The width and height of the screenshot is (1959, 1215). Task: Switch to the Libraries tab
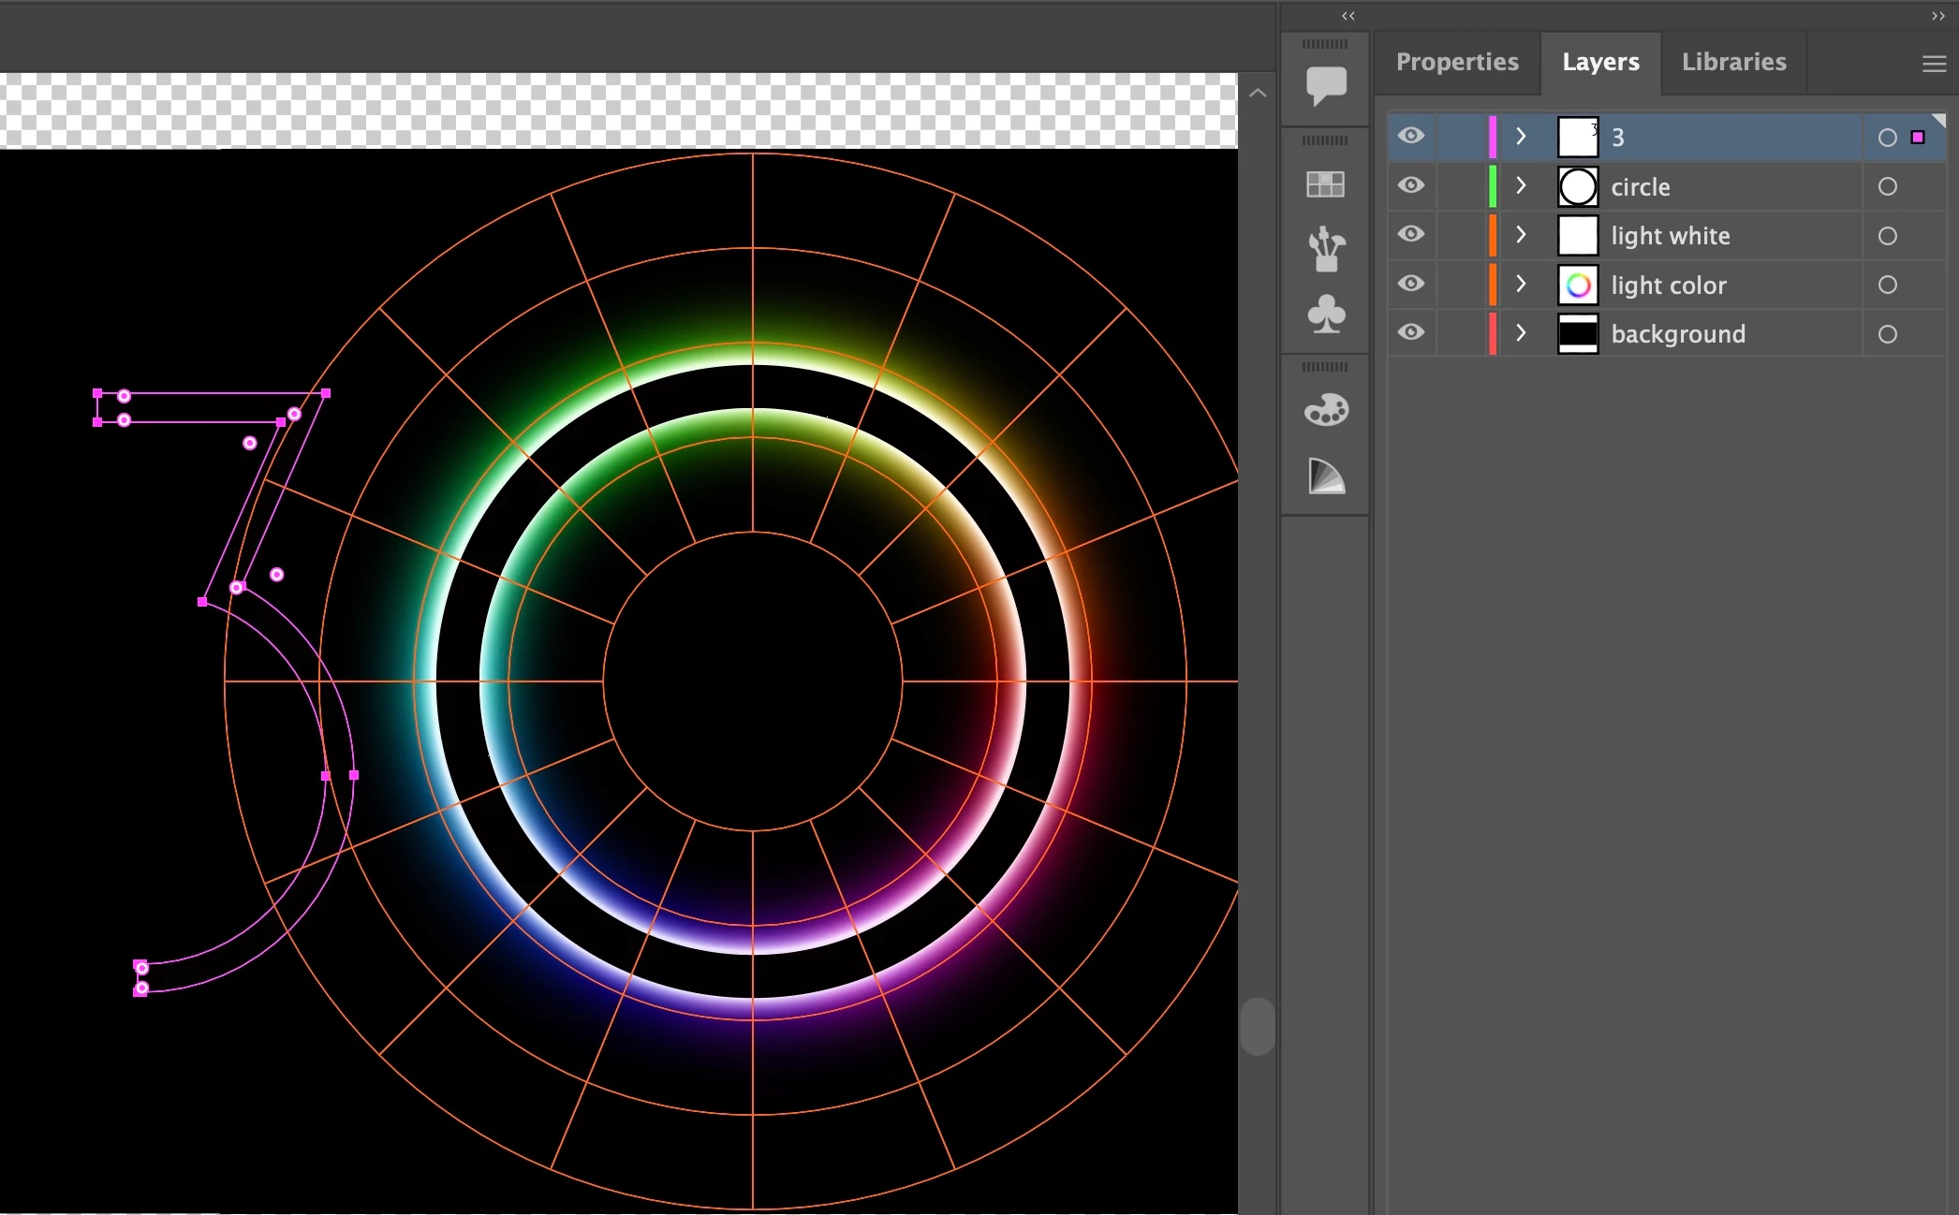pyautogui.click(x=1733, y=62)
